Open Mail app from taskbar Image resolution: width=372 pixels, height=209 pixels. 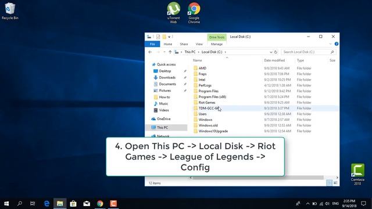pos(87,204)
